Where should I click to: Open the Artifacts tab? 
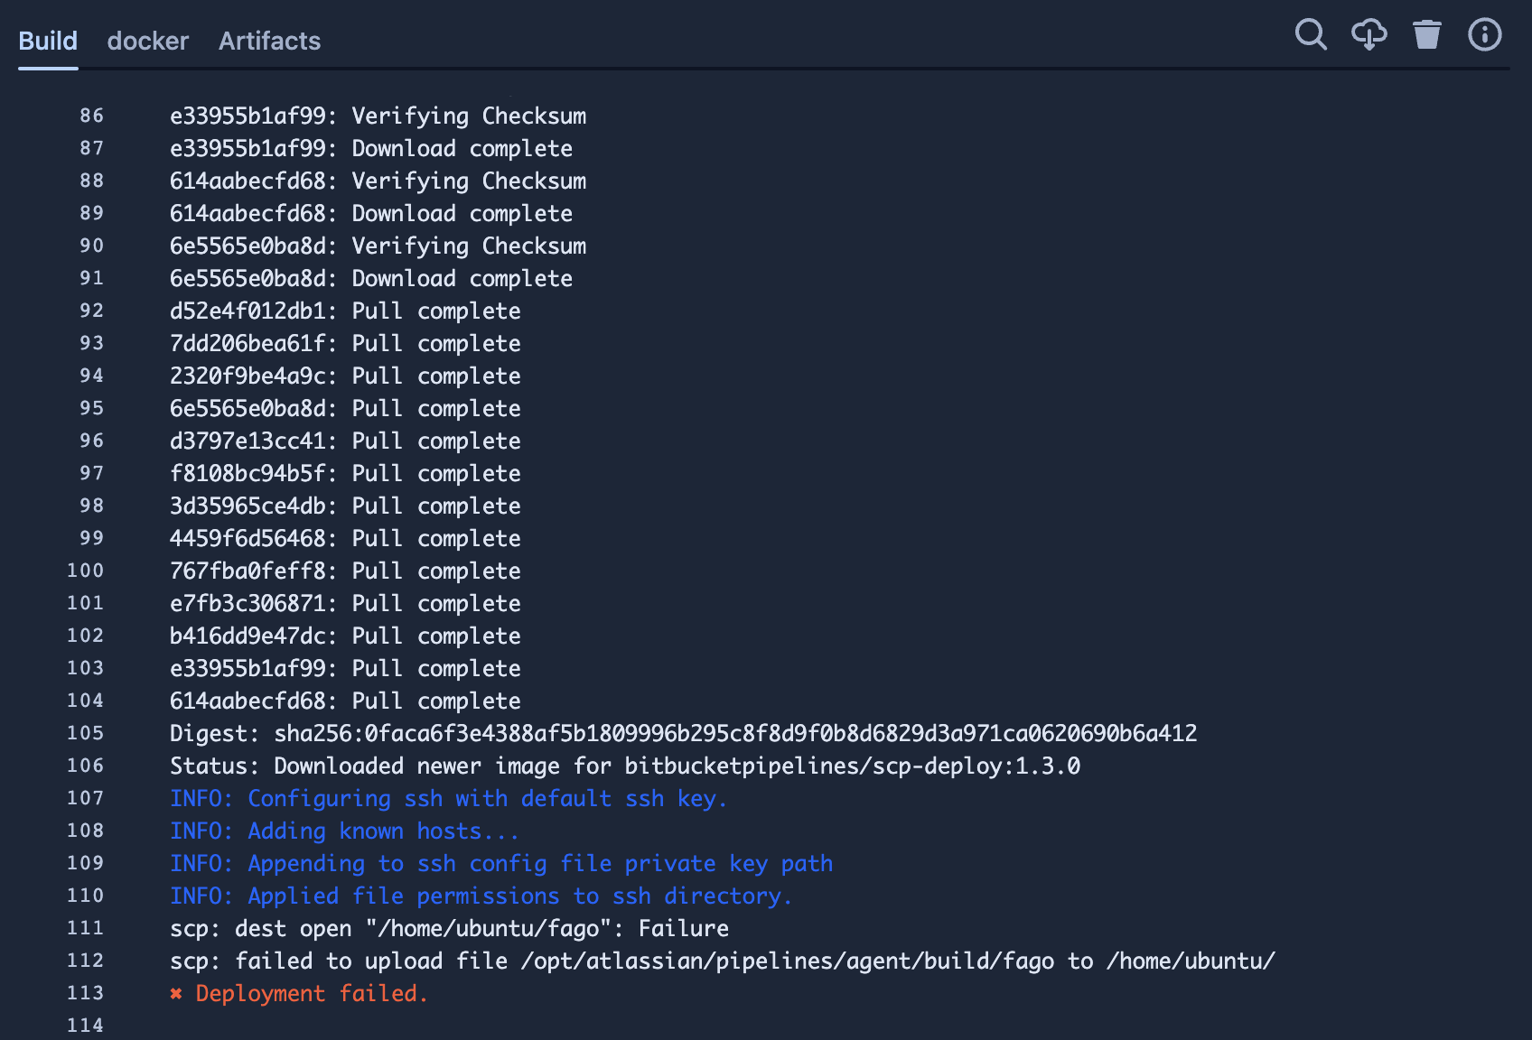coord(269,41)
